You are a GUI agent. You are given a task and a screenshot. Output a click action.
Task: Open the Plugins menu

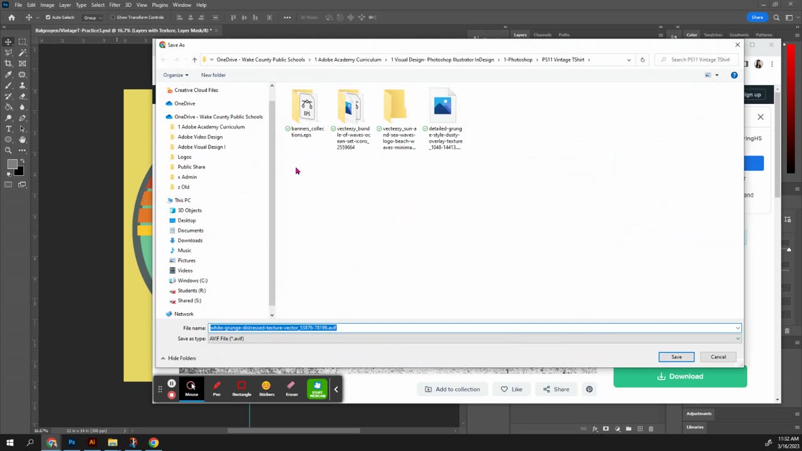click(160, 5)
